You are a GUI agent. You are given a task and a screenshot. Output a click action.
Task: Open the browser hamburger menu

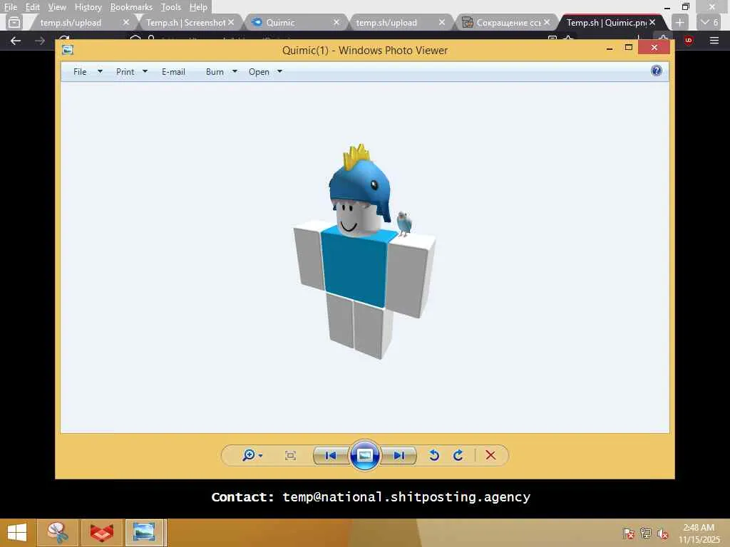tap(714, 41)
